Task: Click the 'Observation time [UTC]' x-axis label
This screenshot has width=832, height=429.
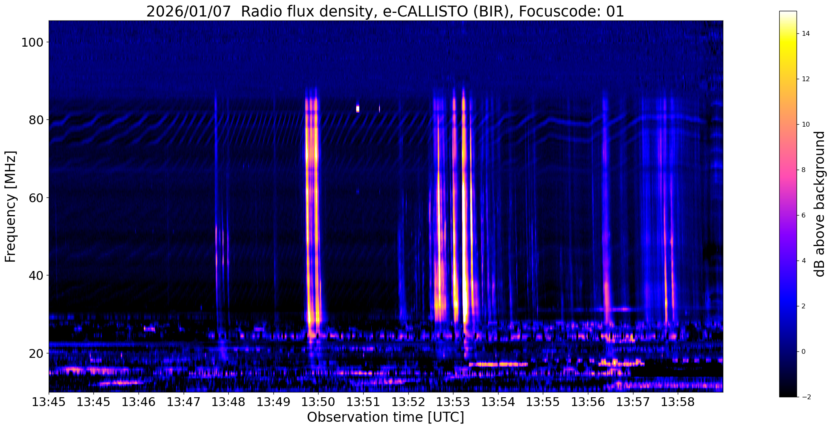Action: click(x=385, y=417)
